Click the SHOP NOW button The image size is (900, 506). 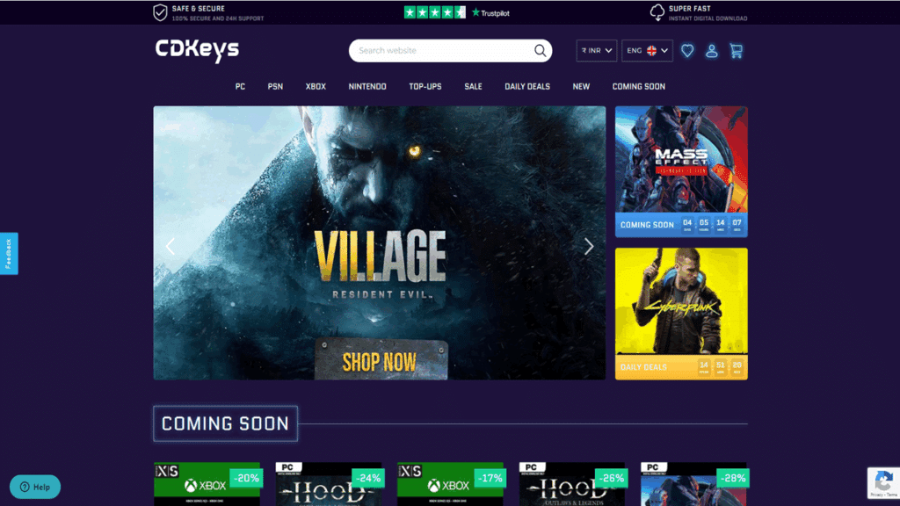pyautogui.click(x=380, y=358)
